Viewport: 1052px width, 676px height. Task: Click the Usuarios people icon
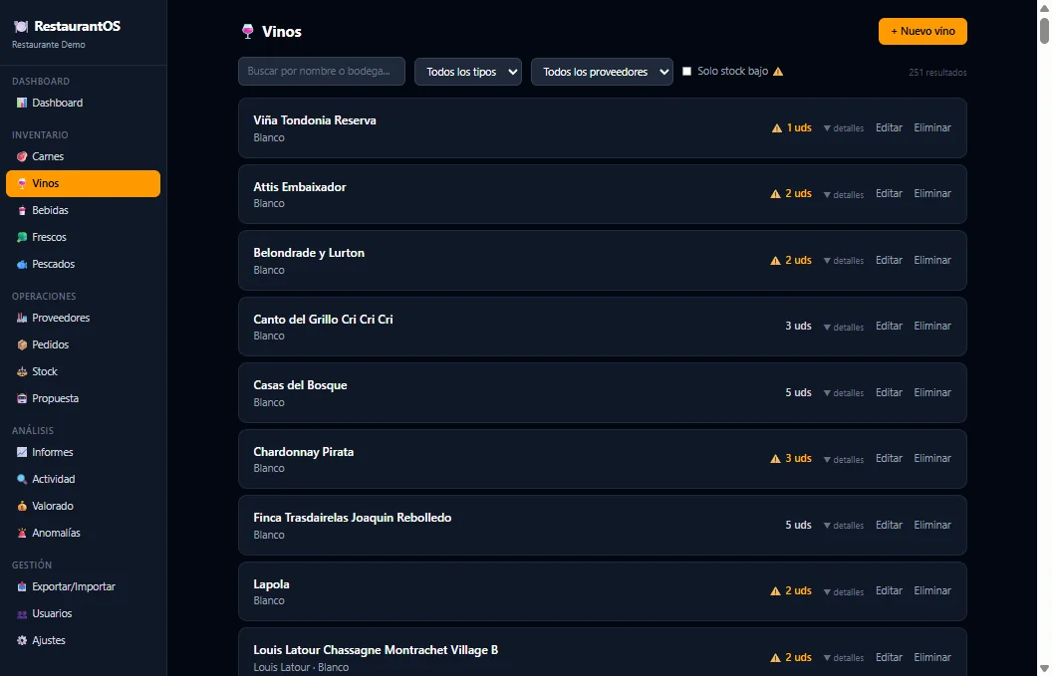click(x=22, y=613)
